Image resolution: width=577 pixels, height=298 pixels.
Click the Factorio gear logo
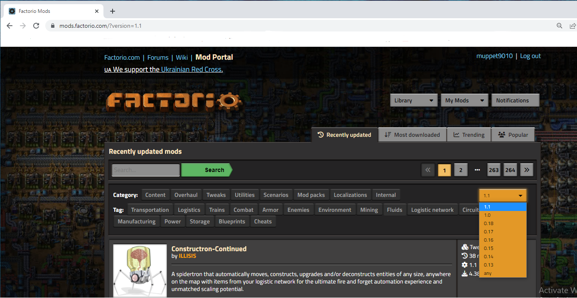tap(174, 101)
